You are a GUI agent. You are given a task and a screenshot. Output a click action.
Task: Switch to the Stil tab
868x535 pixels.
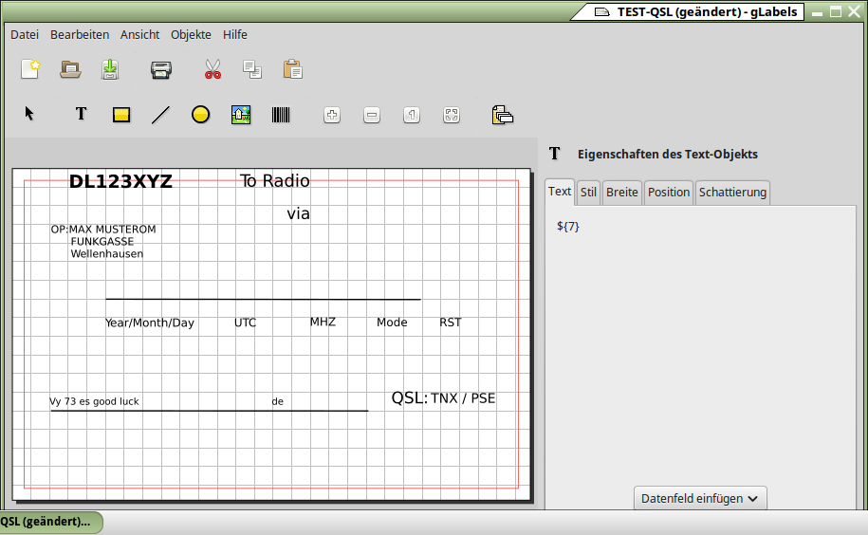click(588, 192)
